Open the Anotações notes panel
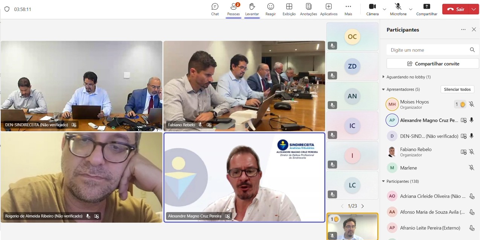This screenshot has height=240, width=480. (308, 9)
